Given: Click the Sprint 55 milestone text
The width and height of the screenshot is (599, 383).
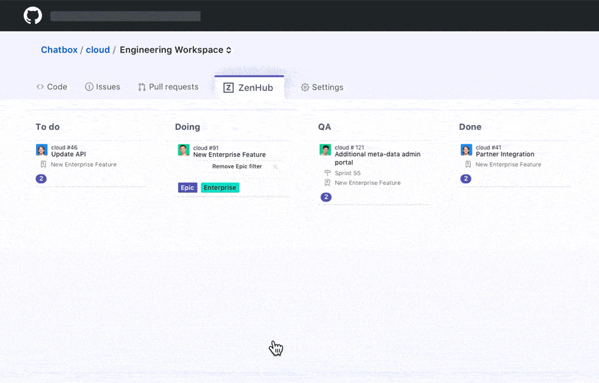Looking at the screenshot, I should click(x=347, y=173).
